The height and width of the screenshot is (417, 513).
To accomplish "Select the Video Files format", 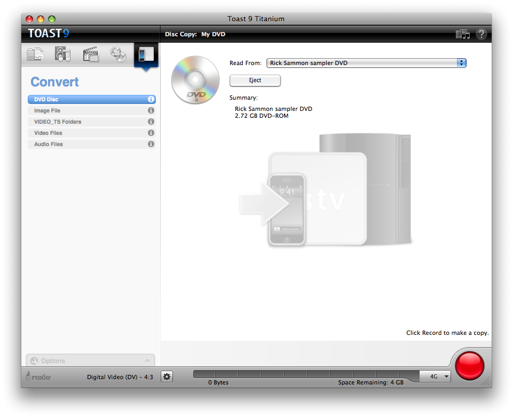I will tap(92, 133).
